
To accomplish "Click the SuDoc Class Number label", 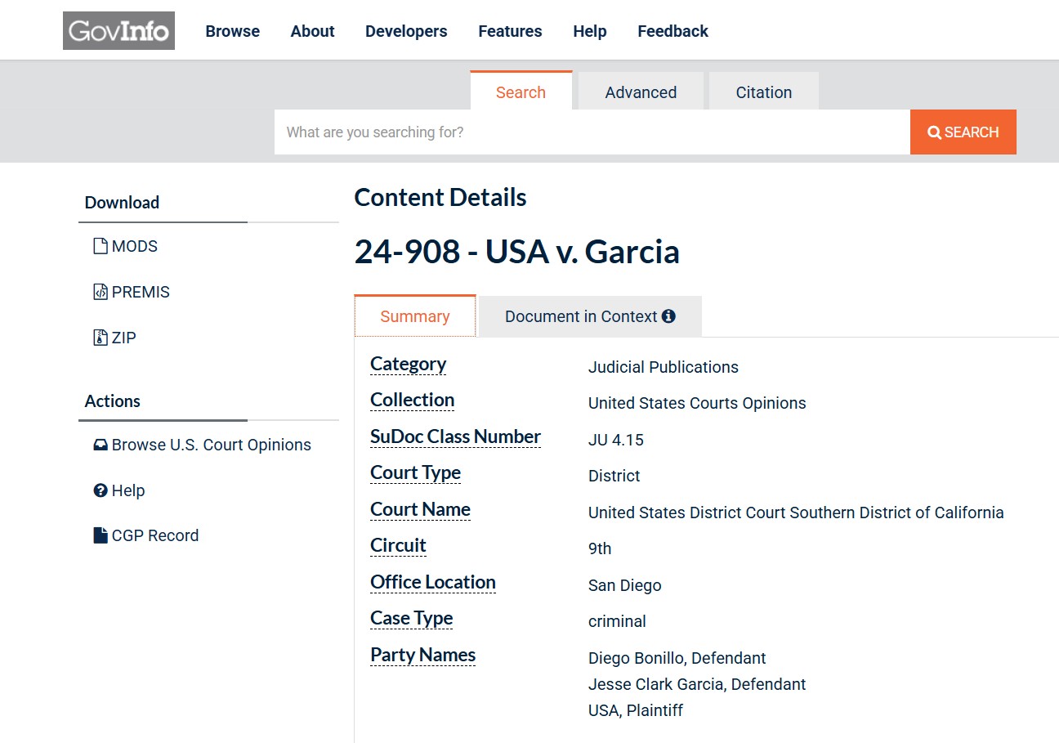I will pos(456,437).
